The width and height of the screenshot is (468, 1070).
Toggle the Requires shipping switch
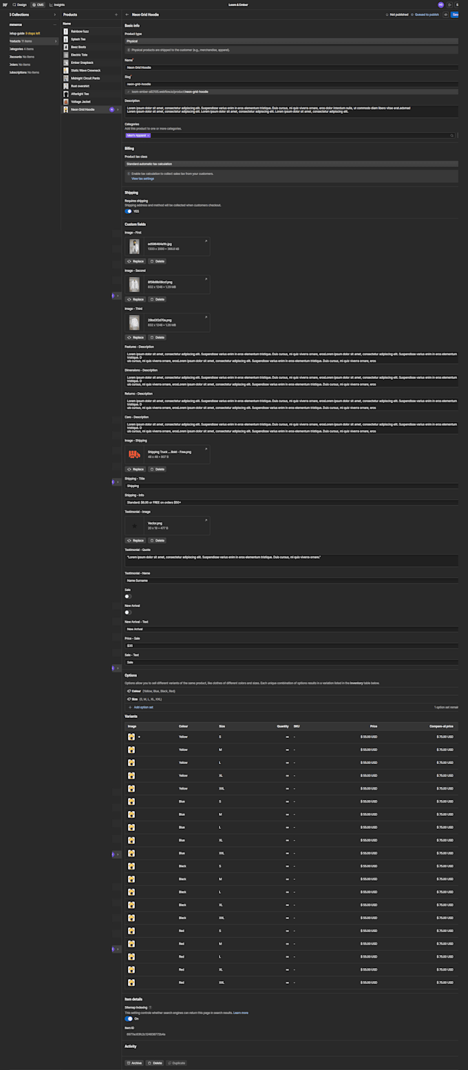[128, 212]
